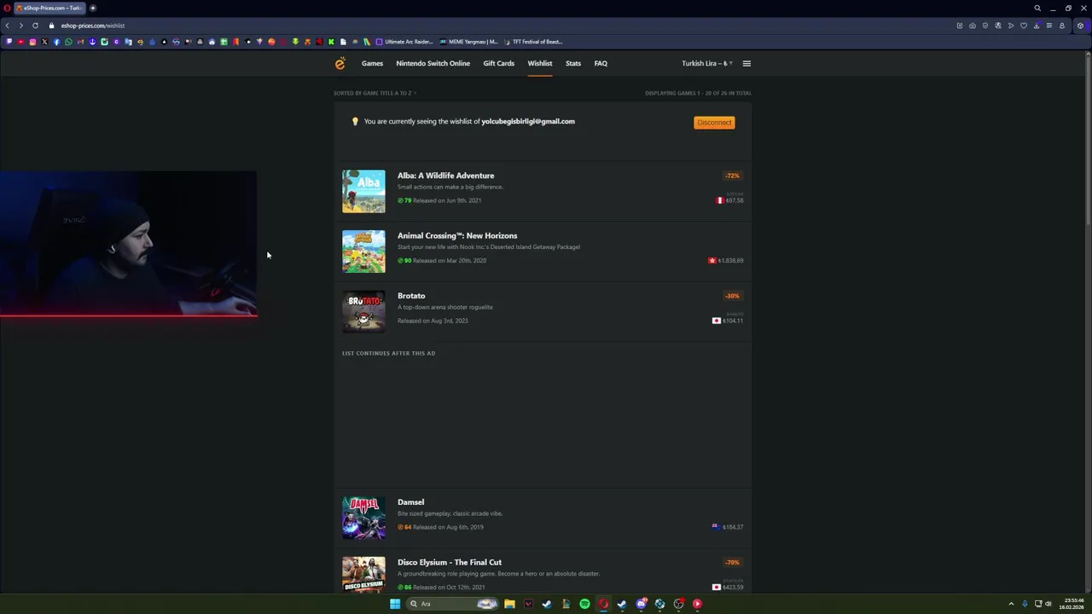Click the eShop-Prices logo icon
The width and height of the screenshot is (1092, 614).
[x=340, y=63]
